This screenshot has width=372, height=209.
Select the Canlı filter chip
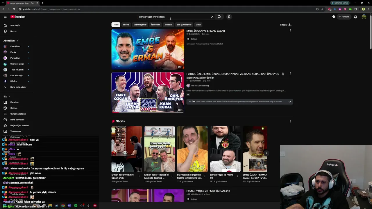coord(198,25)
